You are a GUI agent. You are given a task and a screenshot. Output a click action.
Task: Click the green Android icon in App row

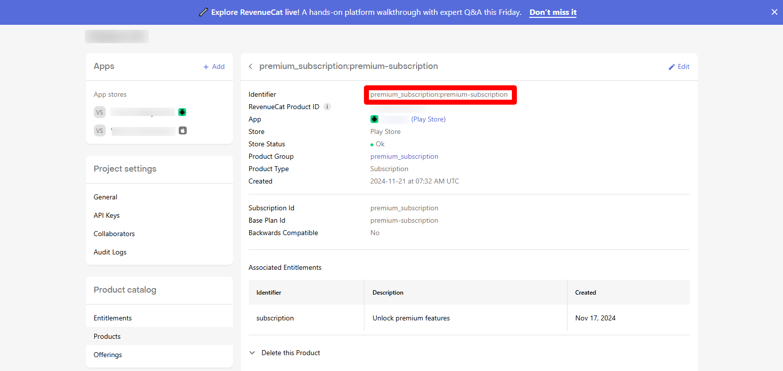click(374, 119)
